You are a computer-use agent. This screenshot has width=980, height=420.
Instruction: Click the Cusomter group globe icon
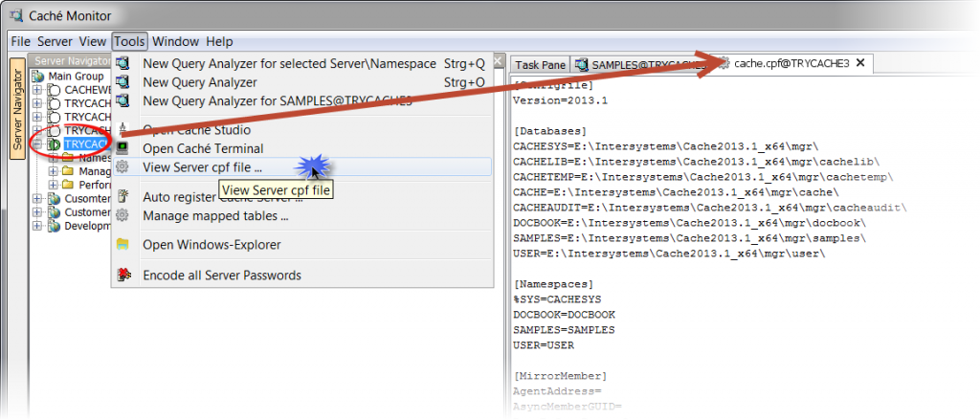point(56,199)
